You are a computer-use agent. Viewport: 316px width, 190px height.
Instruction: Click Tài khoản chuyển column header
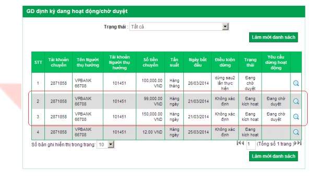[x=58, y=62]
